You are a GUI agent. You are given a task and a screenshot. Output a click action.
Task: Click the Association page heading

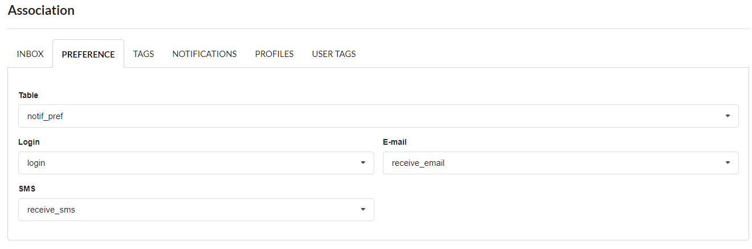pos(41,10)
